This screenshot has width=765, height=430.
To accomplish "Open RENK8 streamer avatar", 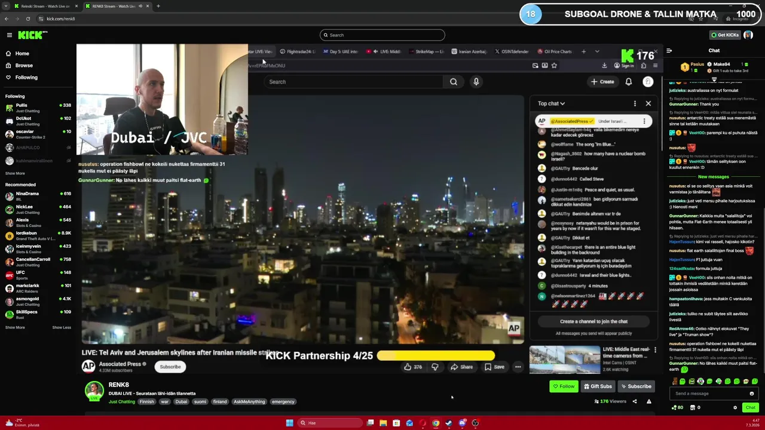I will tap(94, 391).
